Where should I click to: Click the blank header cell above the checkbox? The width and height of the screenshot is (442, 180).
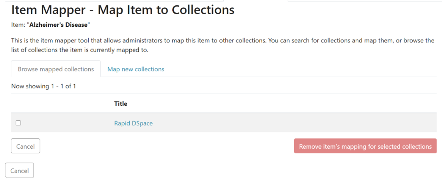[59, 104]
